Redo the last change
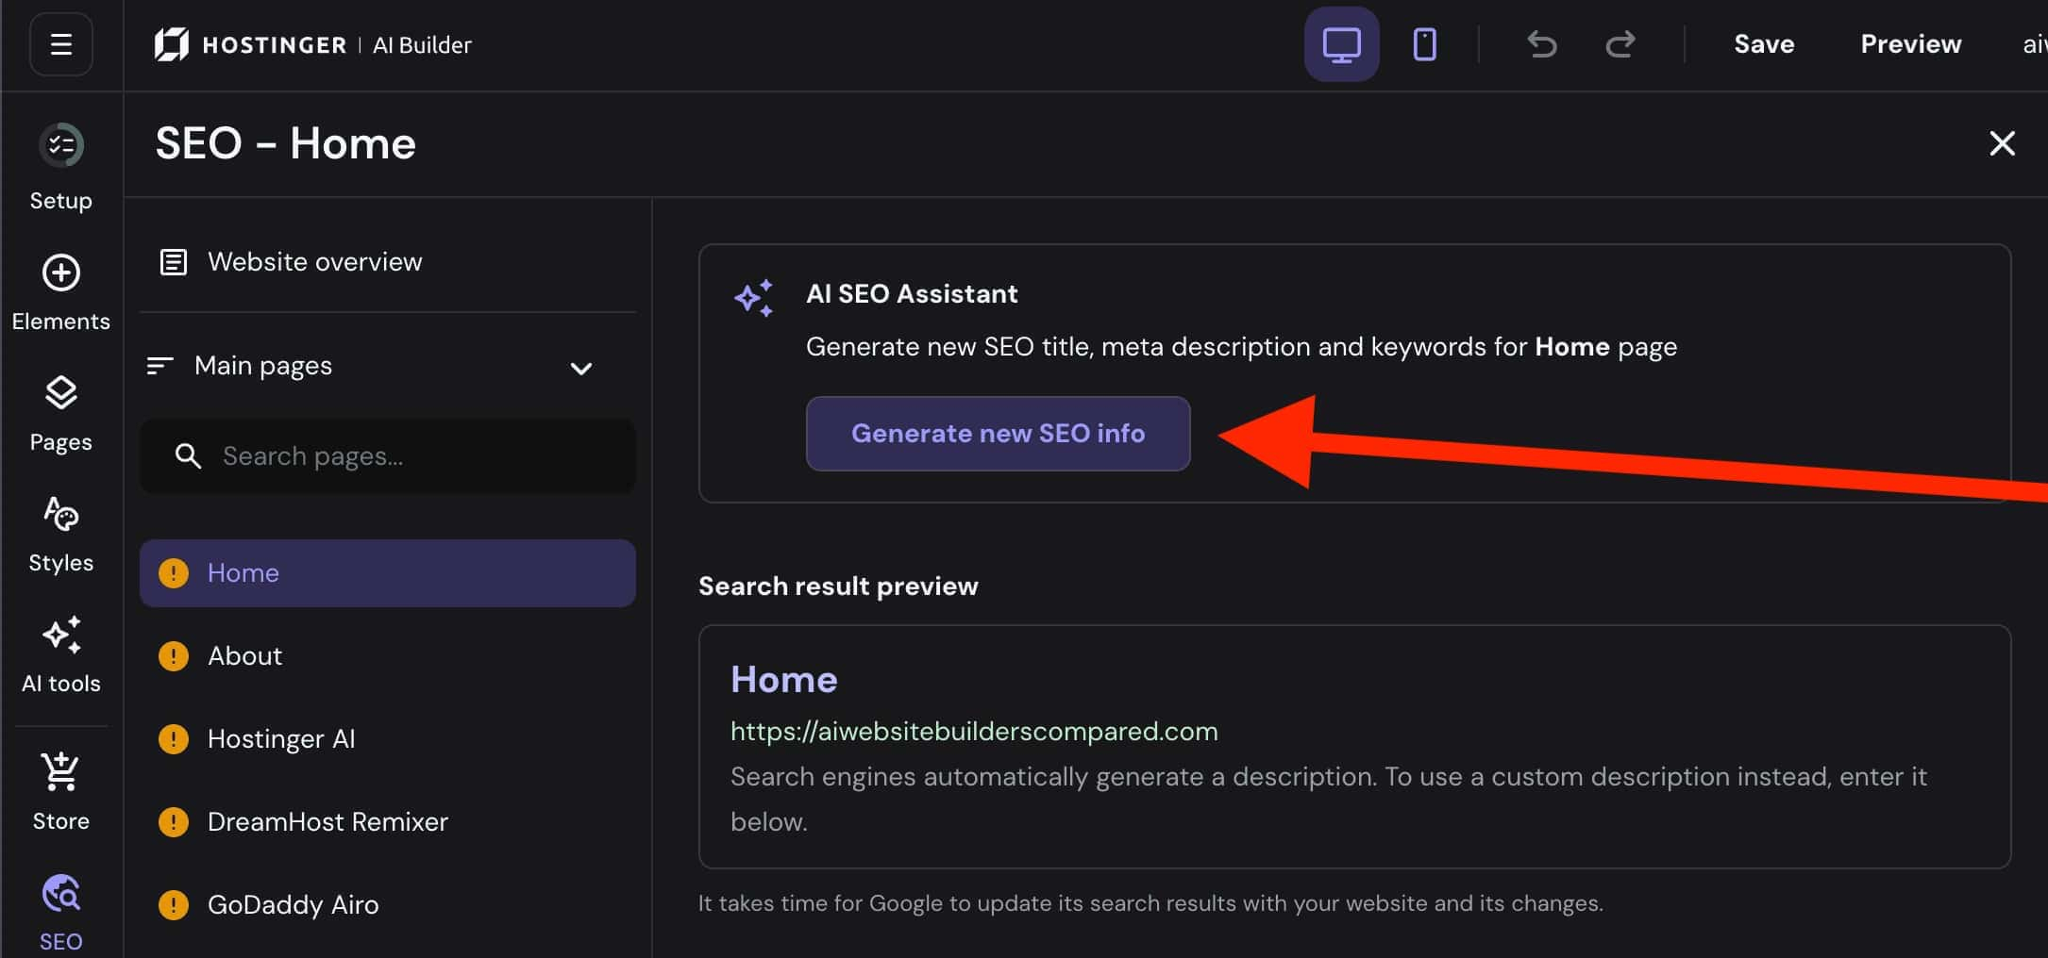This screenshot has height=958, width=2048. (1620, 44)
